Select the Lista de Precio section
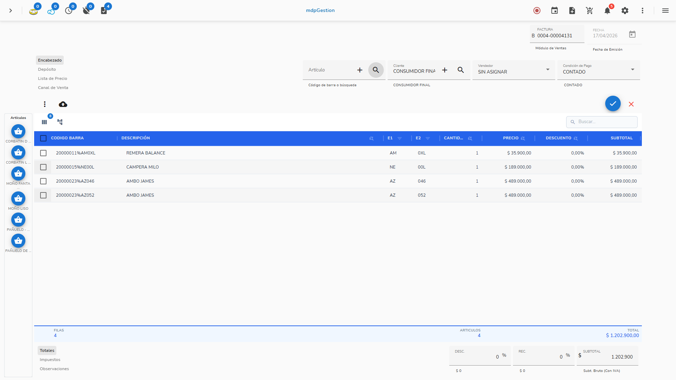This screenshot has height=380, width=676. [x=52, y=78]
